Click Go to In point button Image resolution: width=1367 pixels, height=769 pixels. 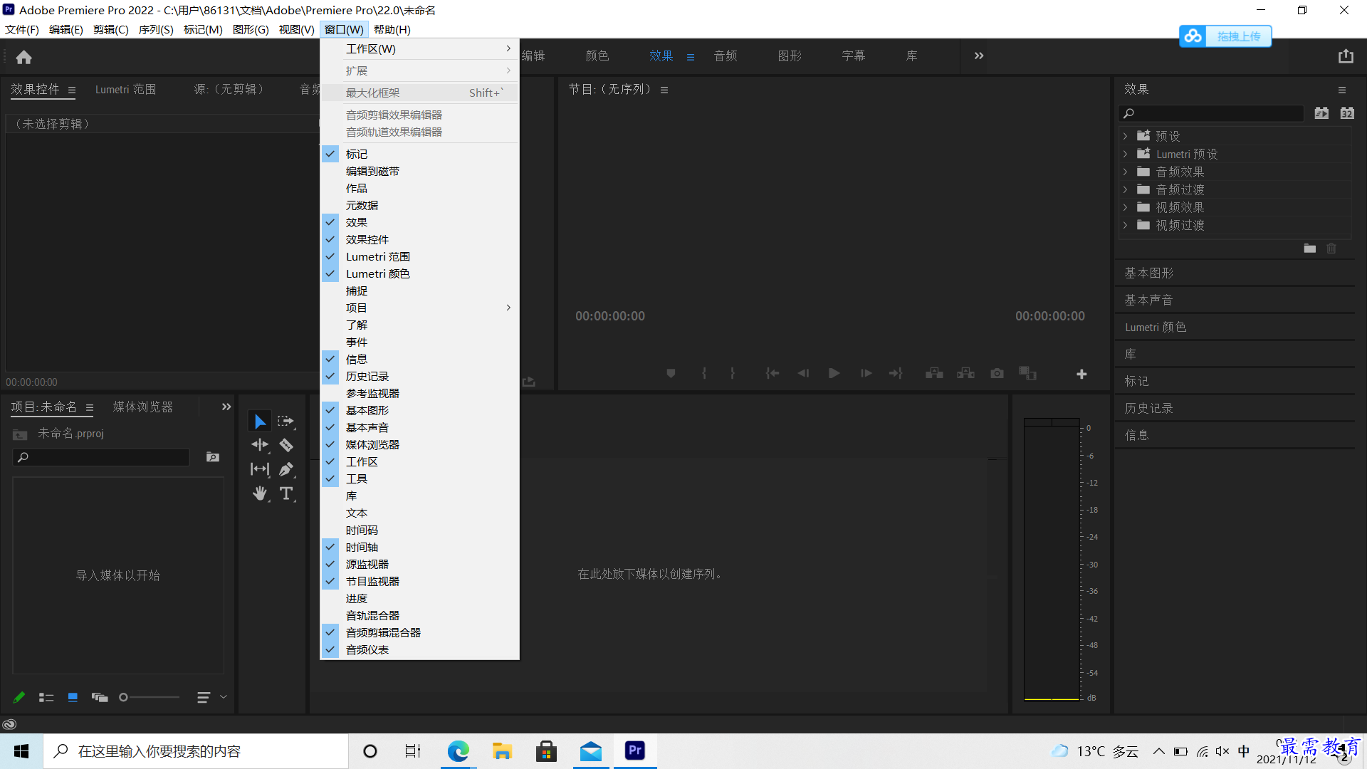[x=772, y=373]
